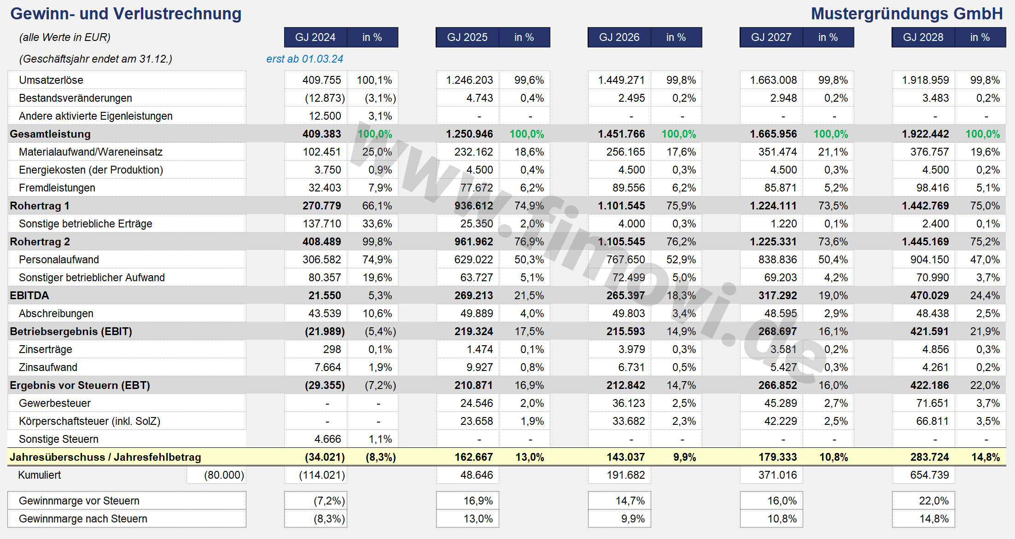Select the GJ 2027 column header
This screenshot has height=539, width=1015.
[771, 37]
